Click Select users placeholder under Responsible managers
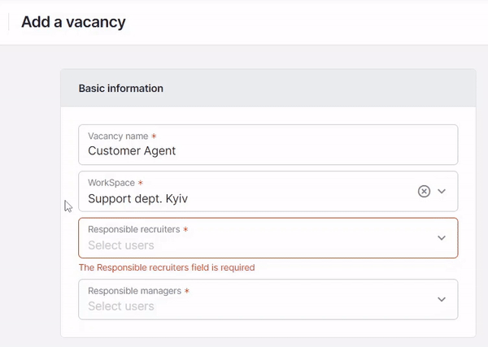Viewport: 488px width, 347px height. point(121,306)
